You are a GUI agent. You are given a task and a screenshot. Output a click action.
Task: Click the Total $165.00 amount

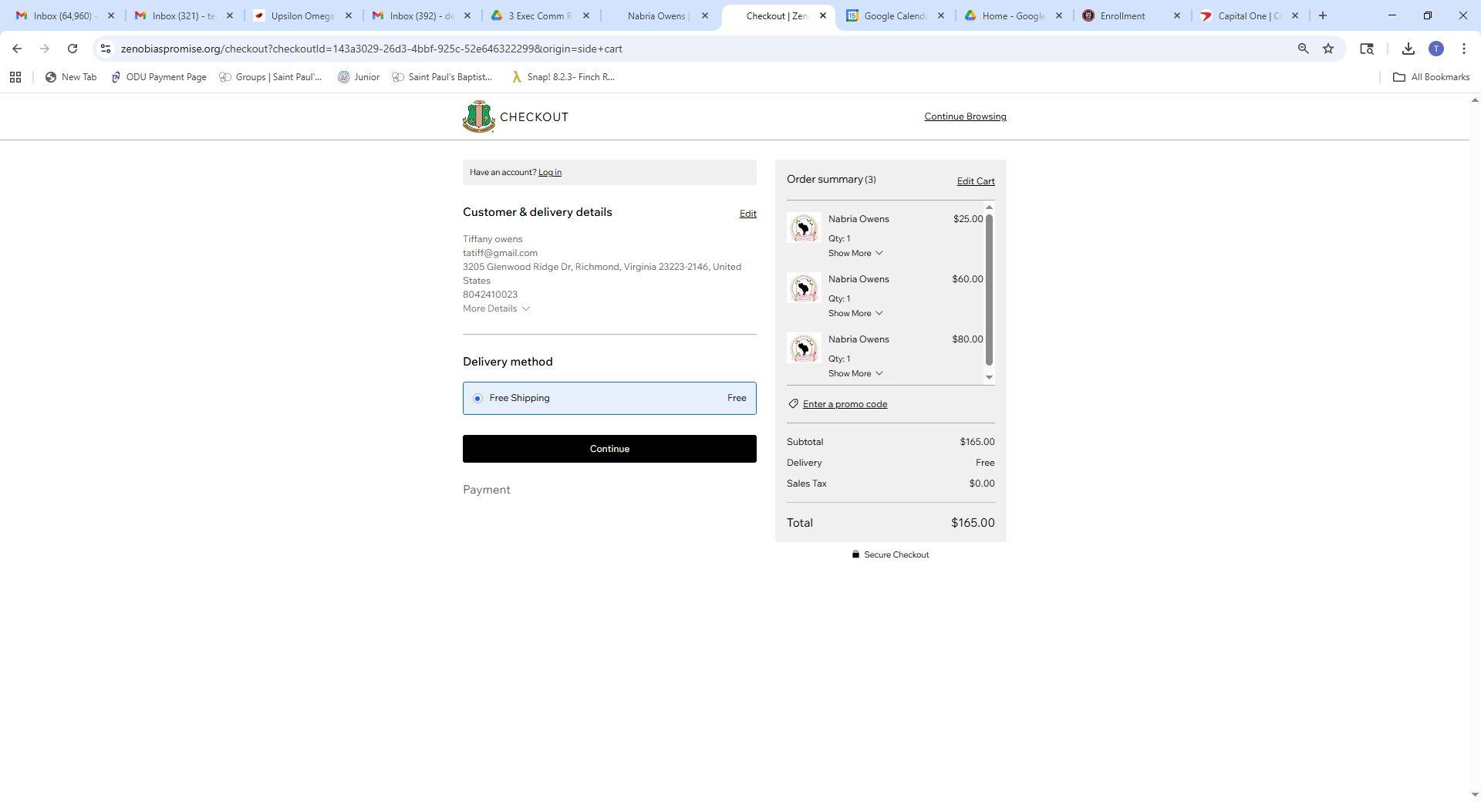click(x=972, y=523)
